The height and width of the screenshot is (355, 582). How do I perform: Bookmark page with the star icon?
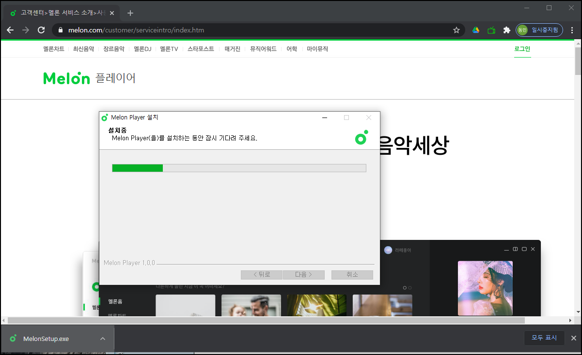tap(456, 30)
